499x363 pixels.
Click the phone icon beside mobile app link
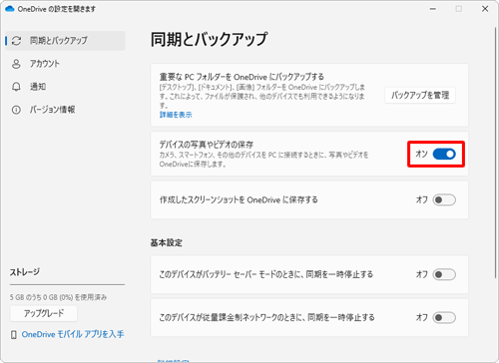point(14,335)
